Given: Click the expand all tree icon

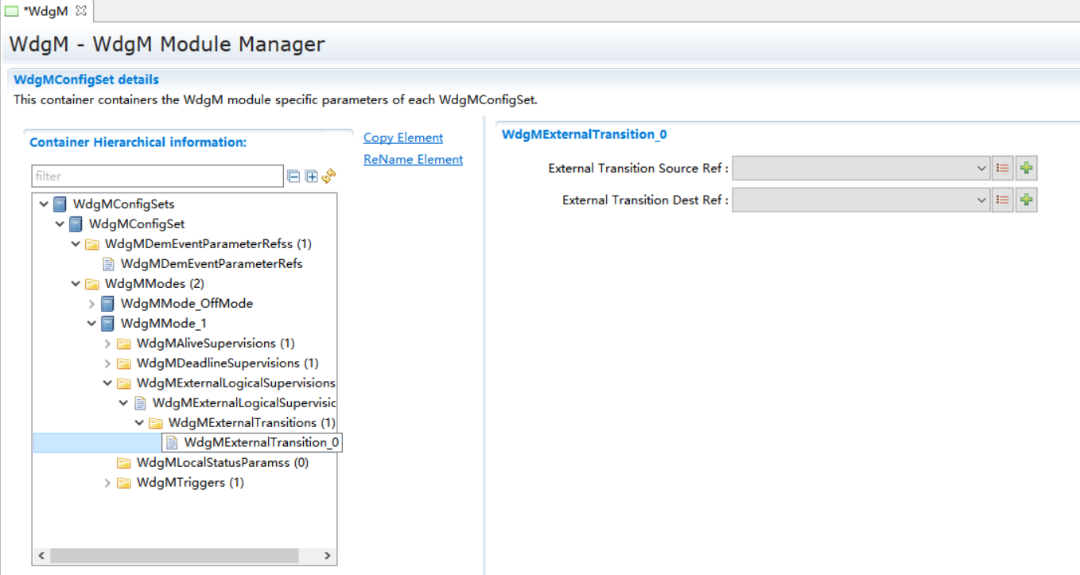Looking at the screenshot, I should pyautogui.click(x=311, y=177).
